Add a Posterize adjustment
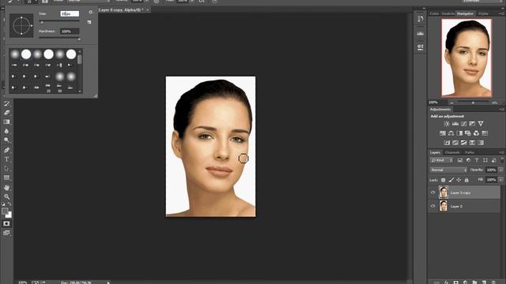Viewport: 506px width, 284px height. (455, 143)
